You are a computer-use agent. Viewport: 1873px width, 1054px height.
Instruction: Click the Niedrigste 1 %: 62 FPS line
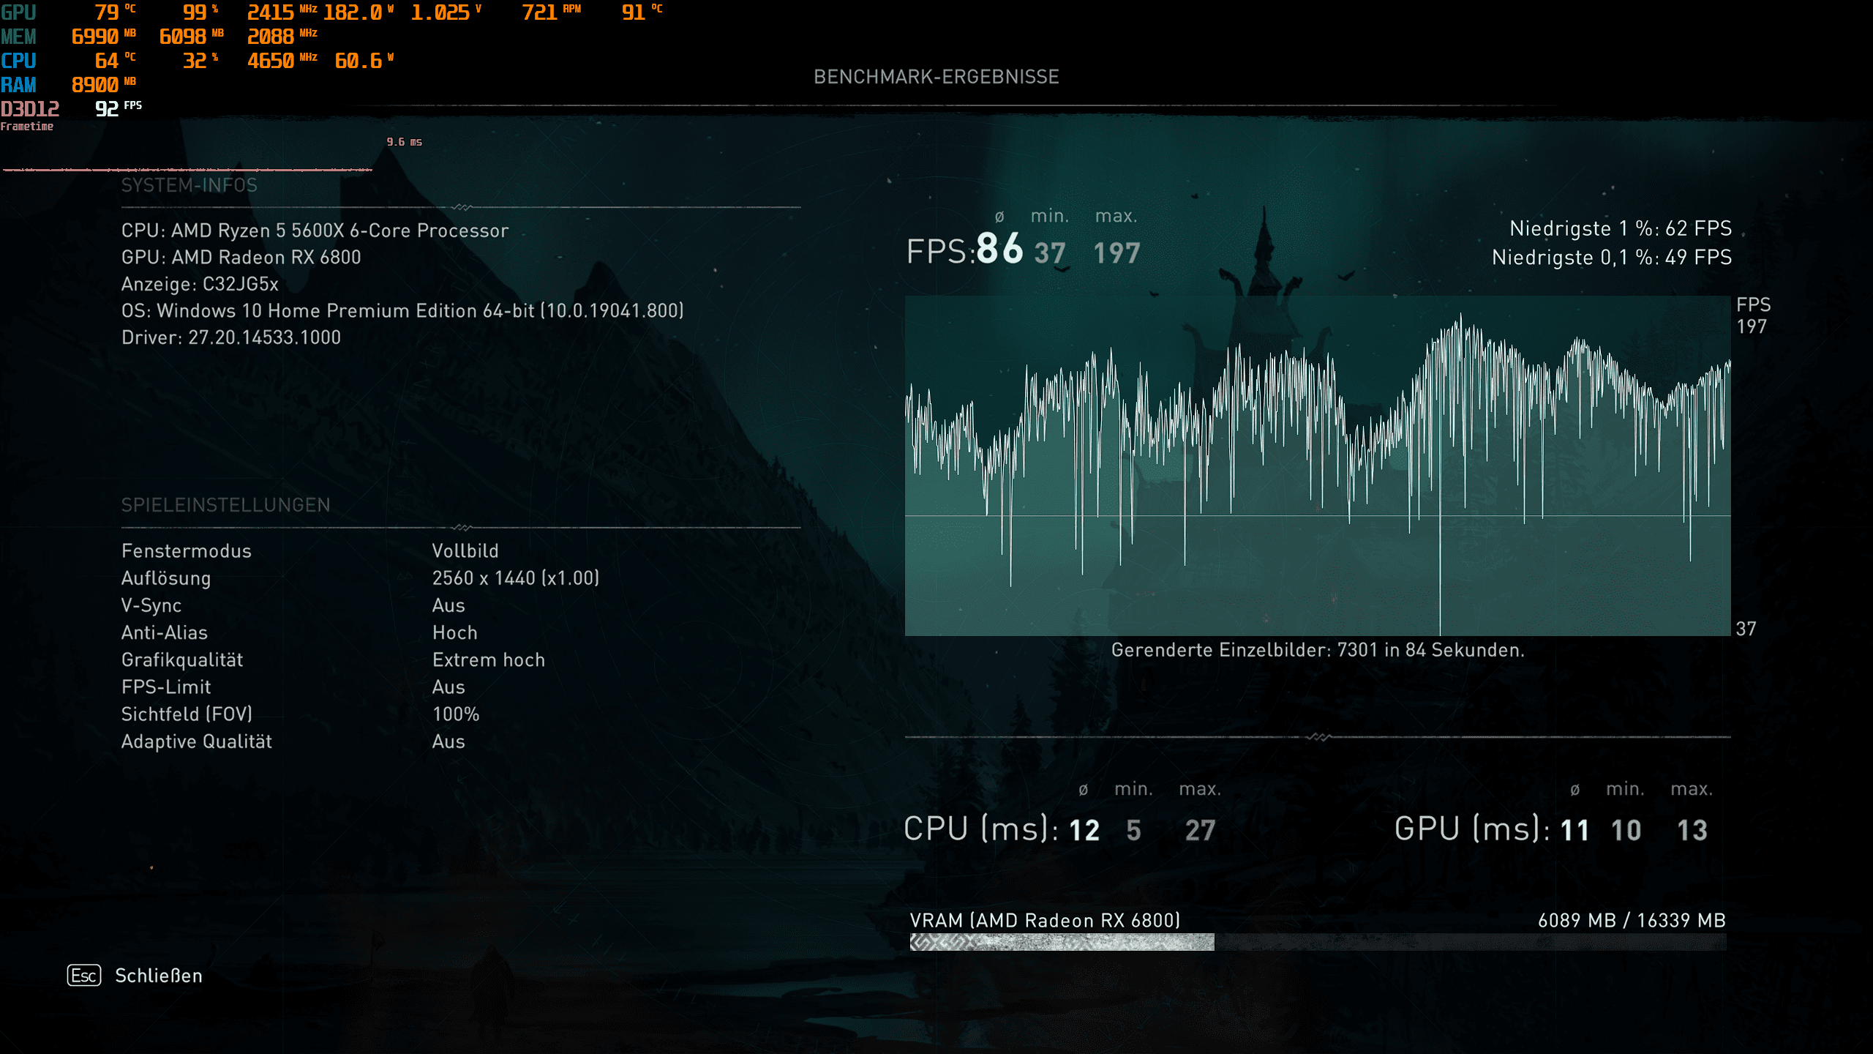click(x=1621, y=228)
